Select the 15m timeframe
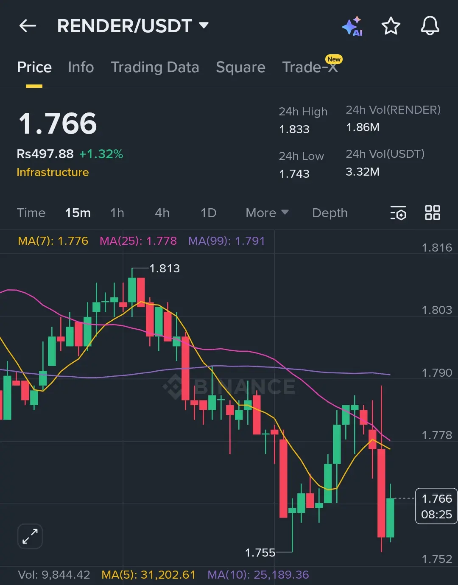Screen dimensions: 458x585 pyautogui.click(x=78, y=213)
